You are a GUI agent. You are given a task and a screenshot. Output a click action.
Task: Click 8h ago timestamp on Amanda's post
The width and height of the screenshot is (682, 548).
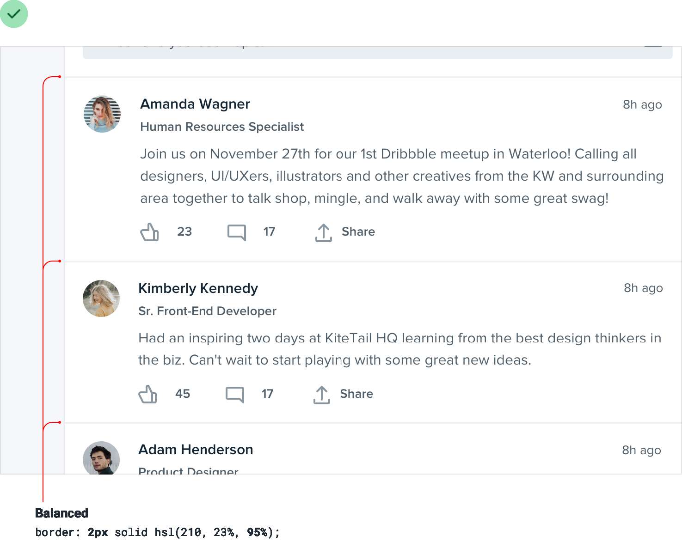pos(642,104)
